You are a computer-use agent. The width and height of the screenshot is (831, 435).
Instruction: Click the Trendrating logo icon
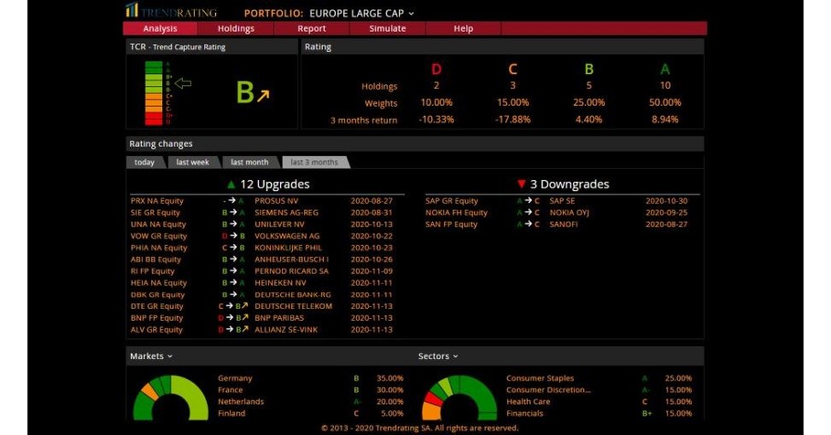click(132, 10)
